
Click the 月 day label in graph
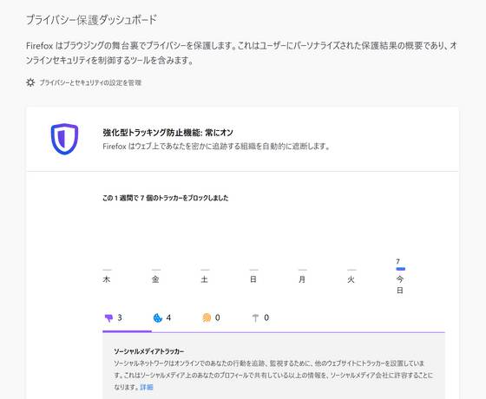pyautogui.click(x=302, y=279)
